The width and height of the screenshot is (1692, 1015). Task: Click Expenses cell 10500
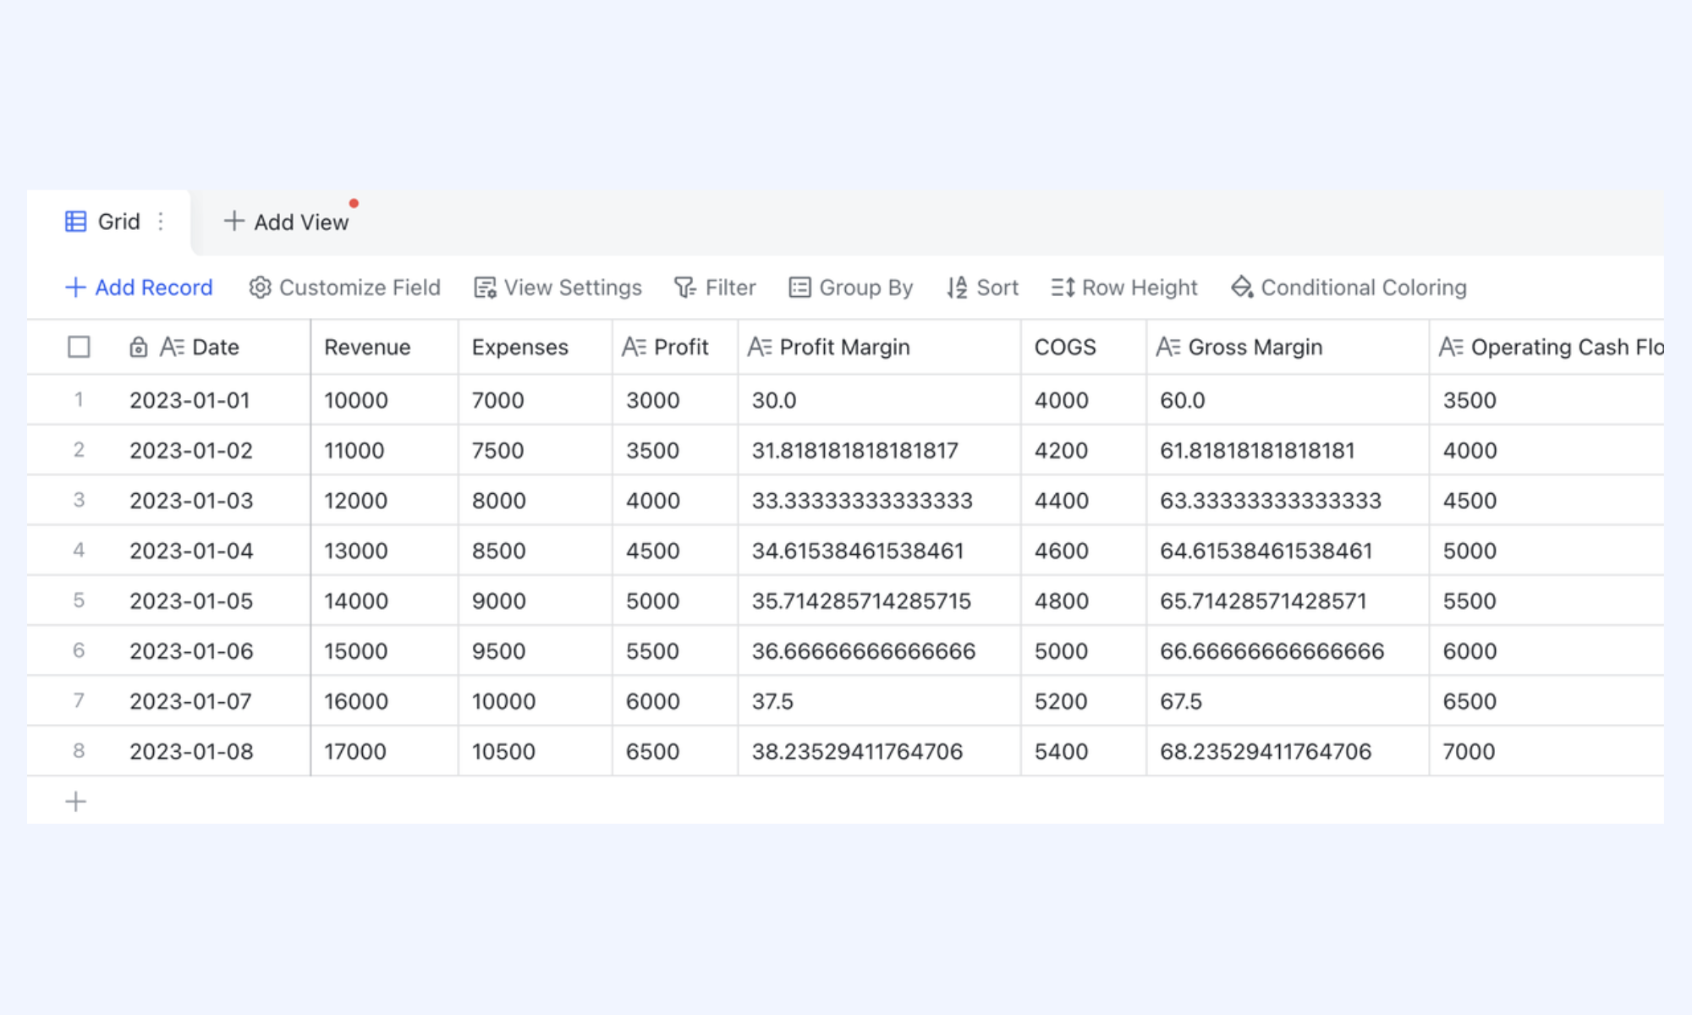pos(536,751)
